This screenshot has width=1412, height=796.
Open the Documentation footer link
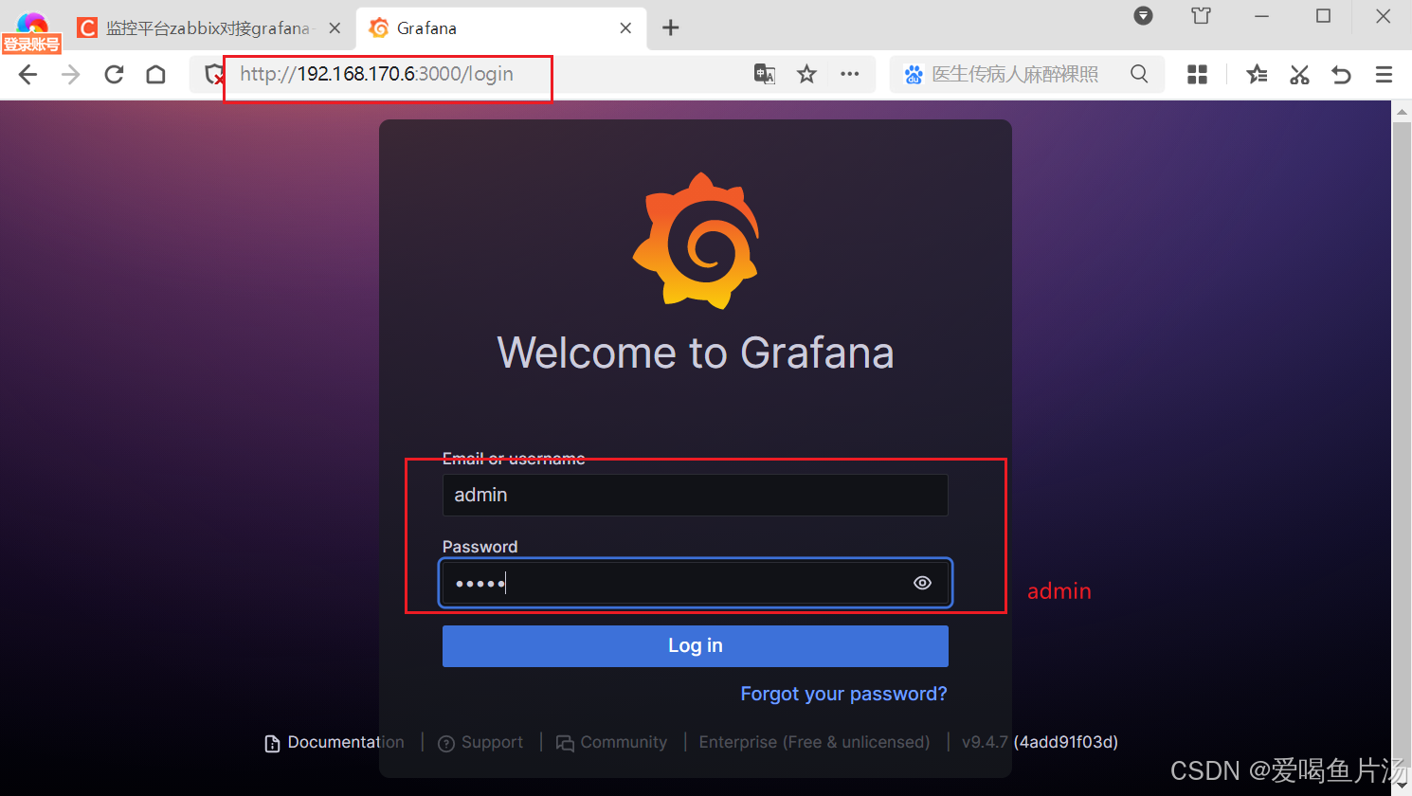pos(335,742)
